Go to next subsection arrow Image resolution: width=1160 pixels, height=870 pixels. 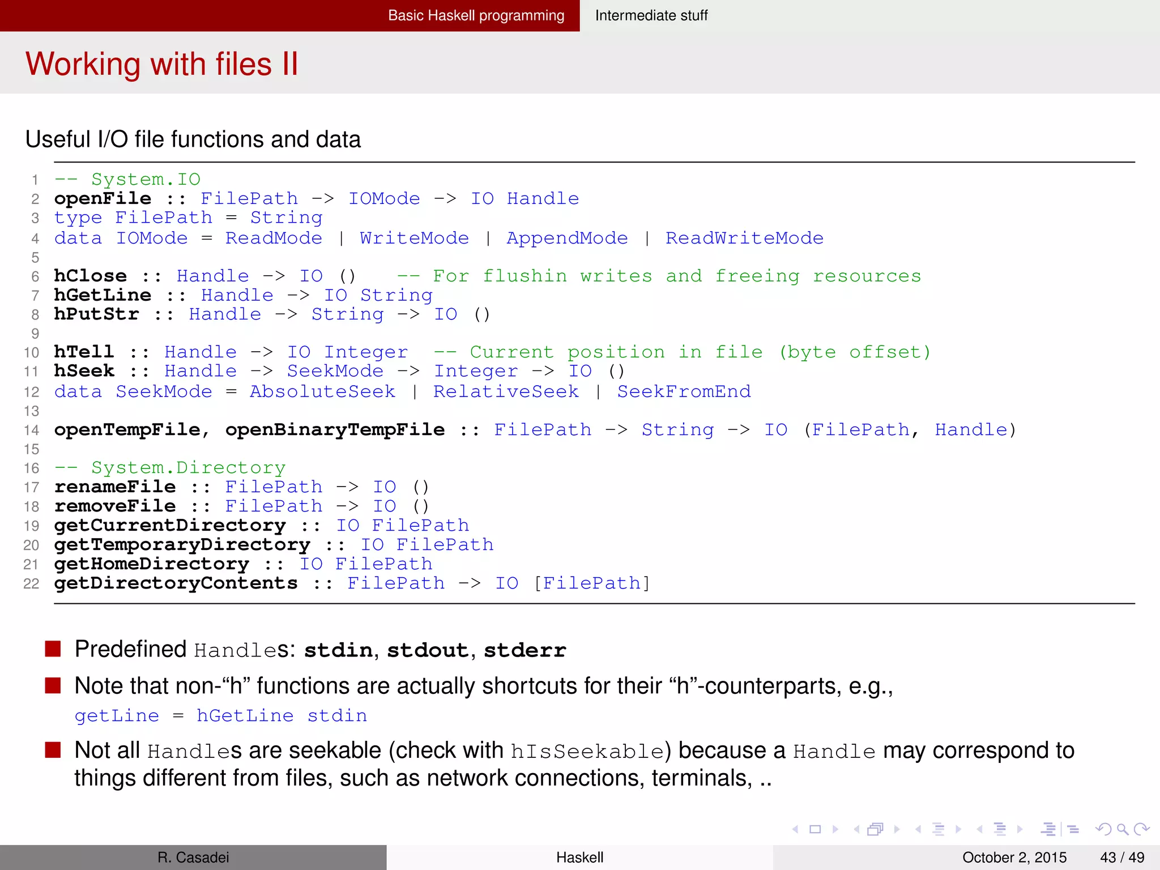click(958, 829)
